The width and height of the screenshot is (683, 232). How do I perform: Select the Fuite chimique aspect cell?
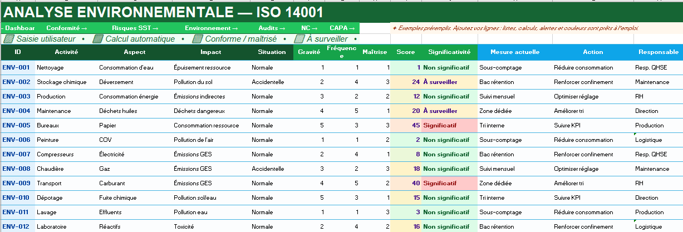pos(135,198)
